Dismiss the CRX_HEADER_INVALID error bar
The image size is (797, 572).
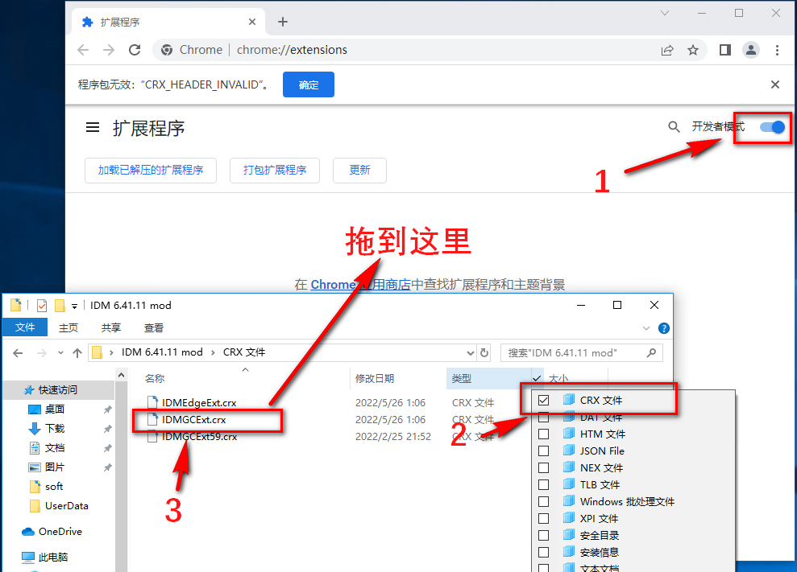click(774, 84)
